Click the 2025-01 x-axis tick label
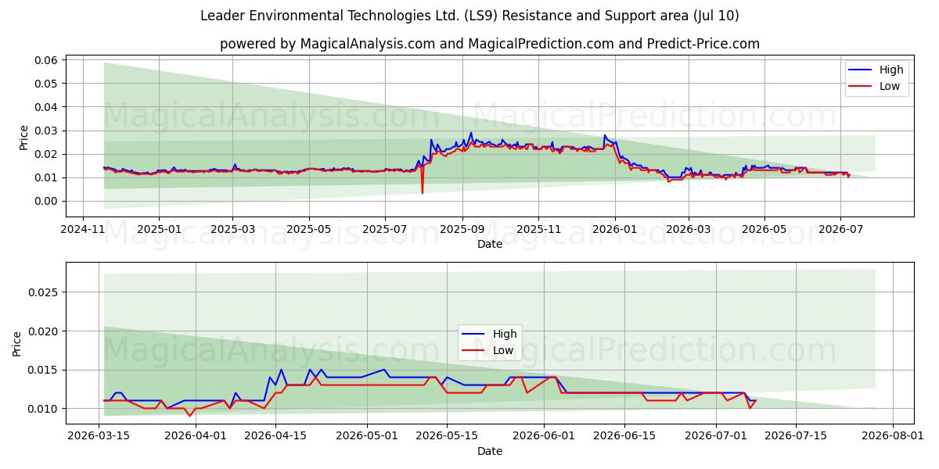 tap(159, 230)
